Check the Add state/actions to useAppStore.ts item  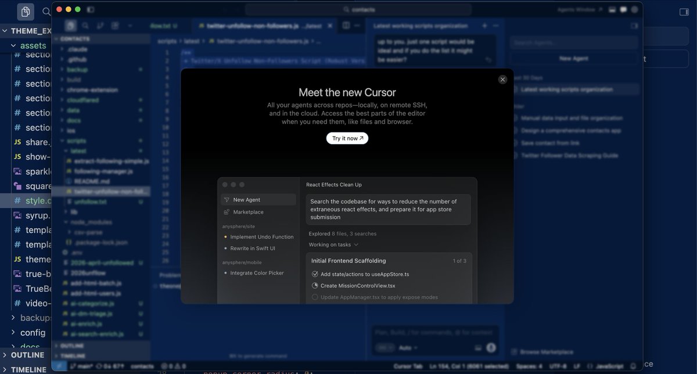point(315,274)
